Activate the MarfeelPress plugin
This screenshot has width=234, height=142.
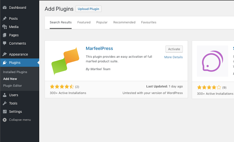pyautogui.click(x=174, y=49)
